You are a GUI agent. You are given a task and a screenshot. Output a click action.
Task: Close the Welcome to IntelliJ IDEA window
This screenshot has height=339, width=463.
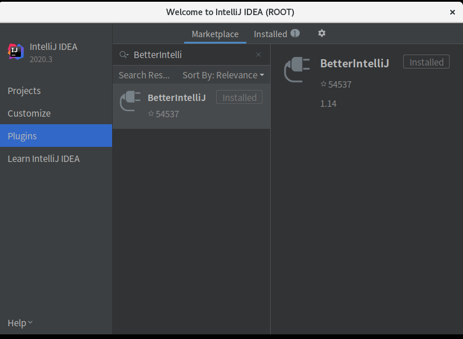point(452,12)
